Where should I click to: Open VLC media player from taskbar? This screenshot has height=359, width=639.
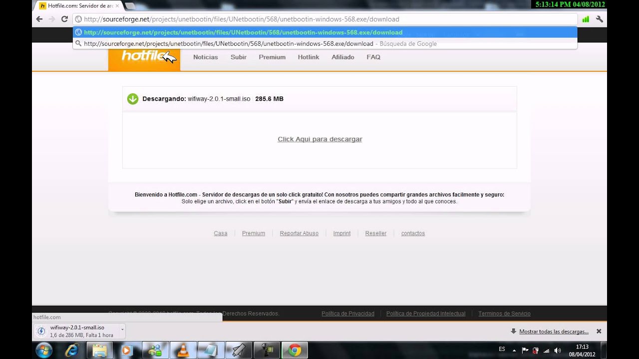[183, 350]
